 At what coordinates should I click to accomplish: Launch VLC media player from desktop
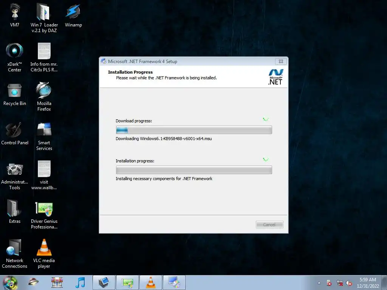[x=44, y=254]
